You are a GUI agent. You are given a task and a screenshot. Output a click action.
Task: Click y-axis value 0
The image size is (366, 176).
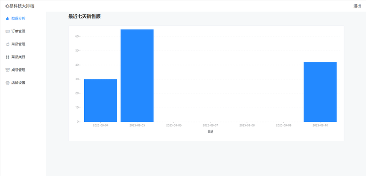coord(77,122)
